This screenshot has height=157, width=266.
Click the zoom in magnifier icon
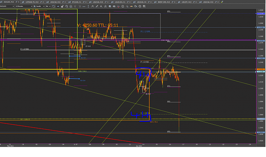click(67, 6)
